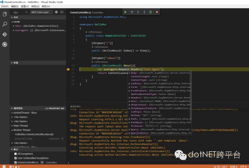This screenshot has width=249, height=168.
Task: Expand FormFeature in the hover popup
Action: point(130,91)
